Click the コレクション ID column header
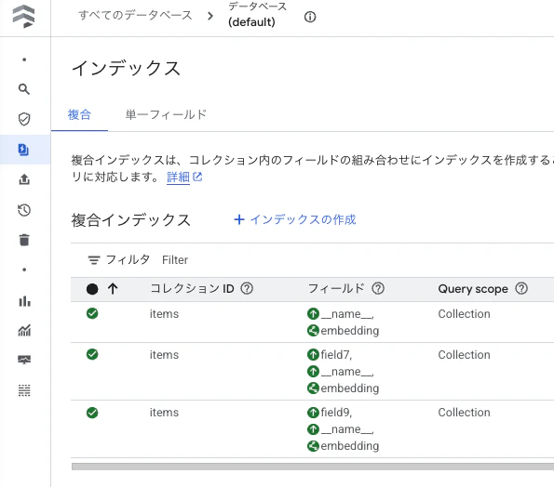This screenshot has width=554, height=487. (192, 288)
